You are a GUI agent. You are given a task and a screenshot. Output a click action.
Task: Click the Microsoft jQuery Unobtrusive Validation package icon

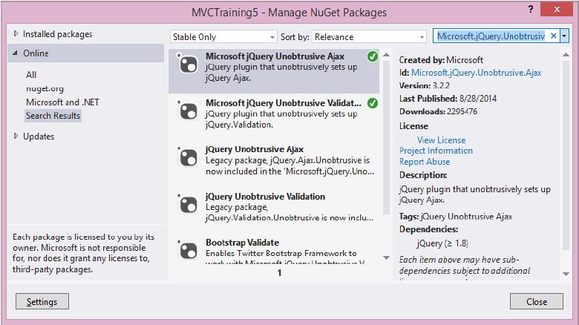tap(188, 111)
